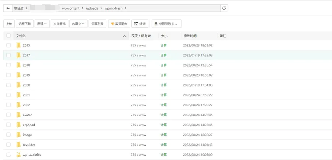
Task: Click date 2022/08/24 17:20:27
Action: [x=198, y=105]
